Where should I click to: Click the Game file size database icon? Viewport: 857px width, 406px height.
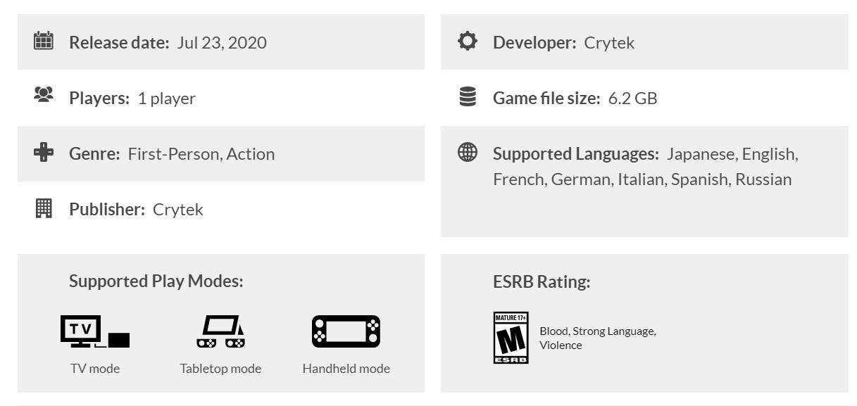468,97
